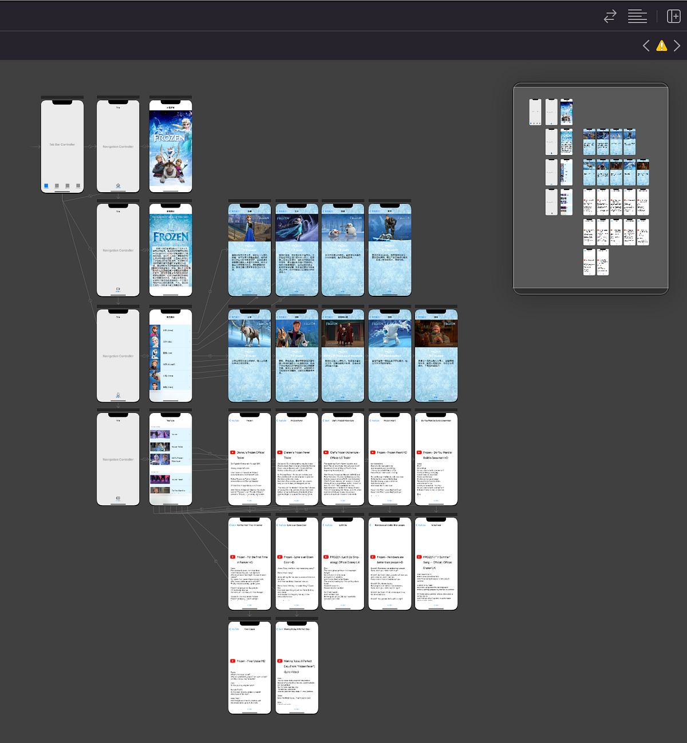The image size is (687, 743).
Task: Click the disclosure chevron on the Elsa character row
Action: 189,341
